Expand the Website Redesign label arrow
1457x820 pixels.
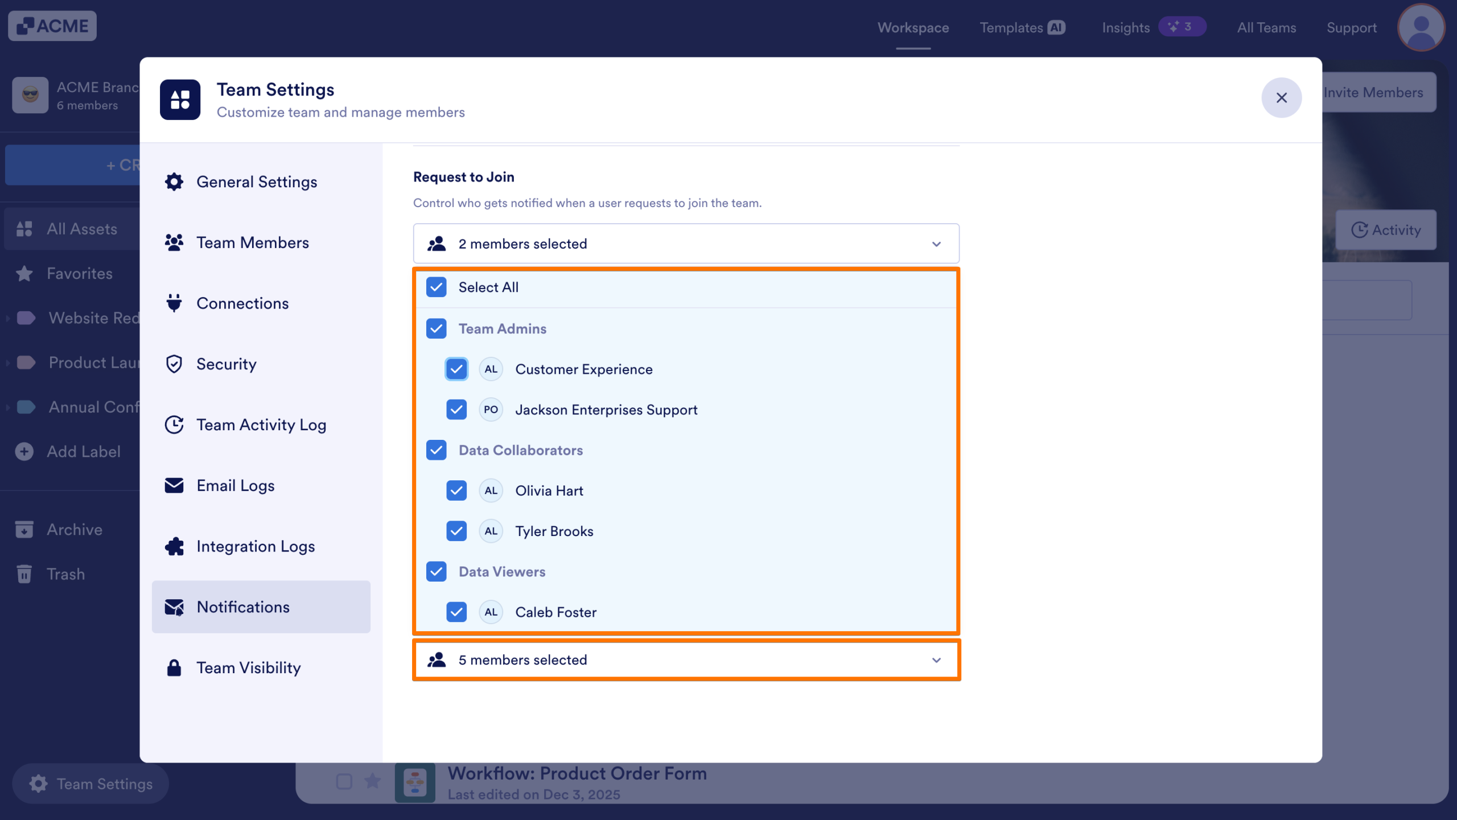(8, 318)
